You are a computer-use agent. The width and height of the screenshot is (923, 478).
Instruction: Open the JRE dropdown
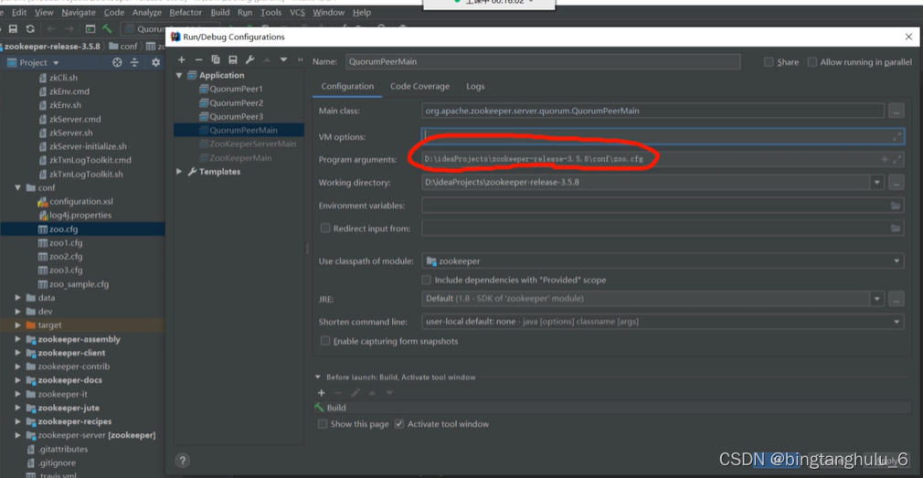(877, 299)
